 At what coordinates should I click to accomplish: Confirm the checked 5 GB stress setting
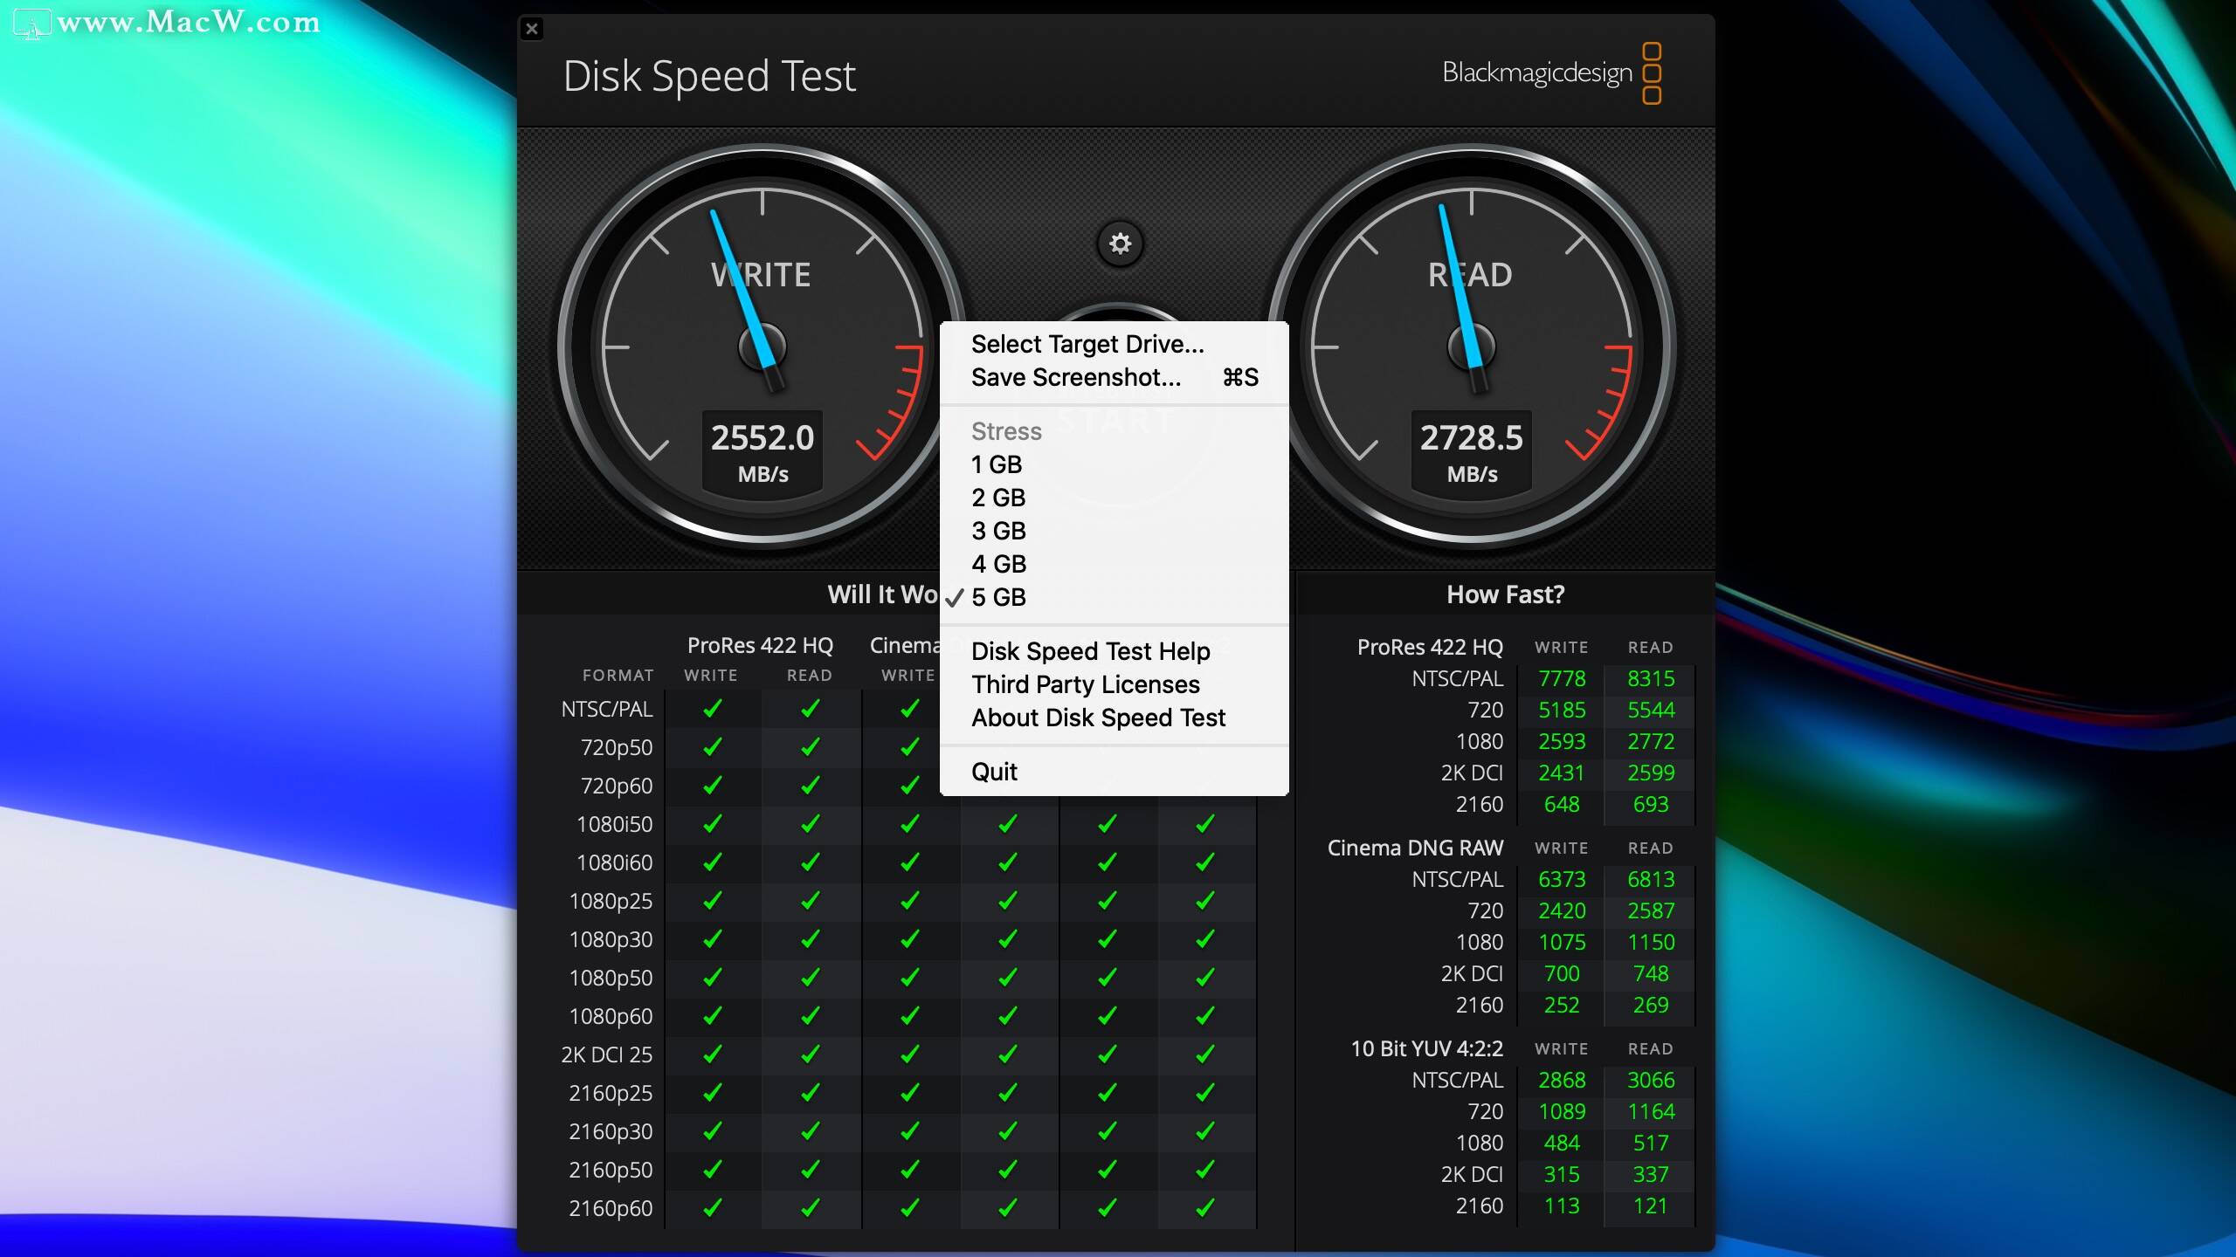coord(998,597)
